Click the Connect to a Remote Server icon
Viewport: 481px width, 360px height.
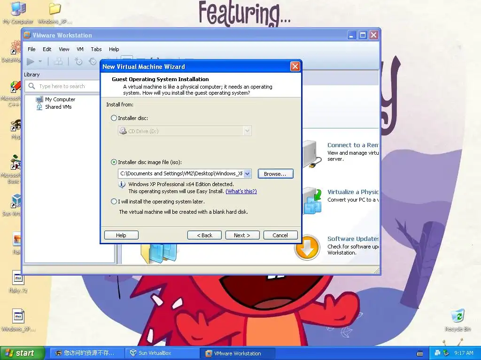312,154
